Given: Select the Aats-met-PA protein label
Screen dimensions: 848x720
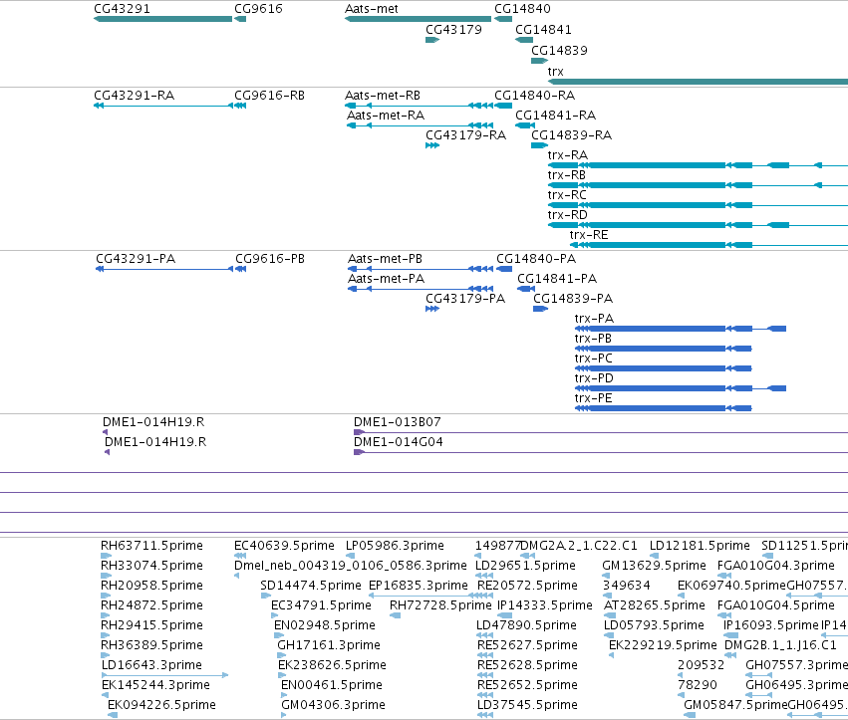Looking at the screenshot, I should coord(386,280).
